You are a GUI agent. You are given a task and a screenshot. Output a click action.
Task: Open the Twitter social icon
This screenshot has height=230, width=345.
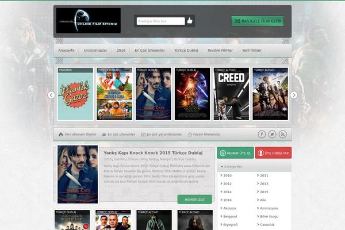pyautogui.click(x=272, y=134)
